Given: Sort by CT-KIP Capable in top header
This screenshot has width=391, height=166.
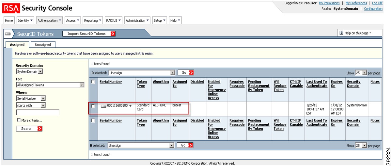Looking at the screenshot, I should [x=296, y=83].
